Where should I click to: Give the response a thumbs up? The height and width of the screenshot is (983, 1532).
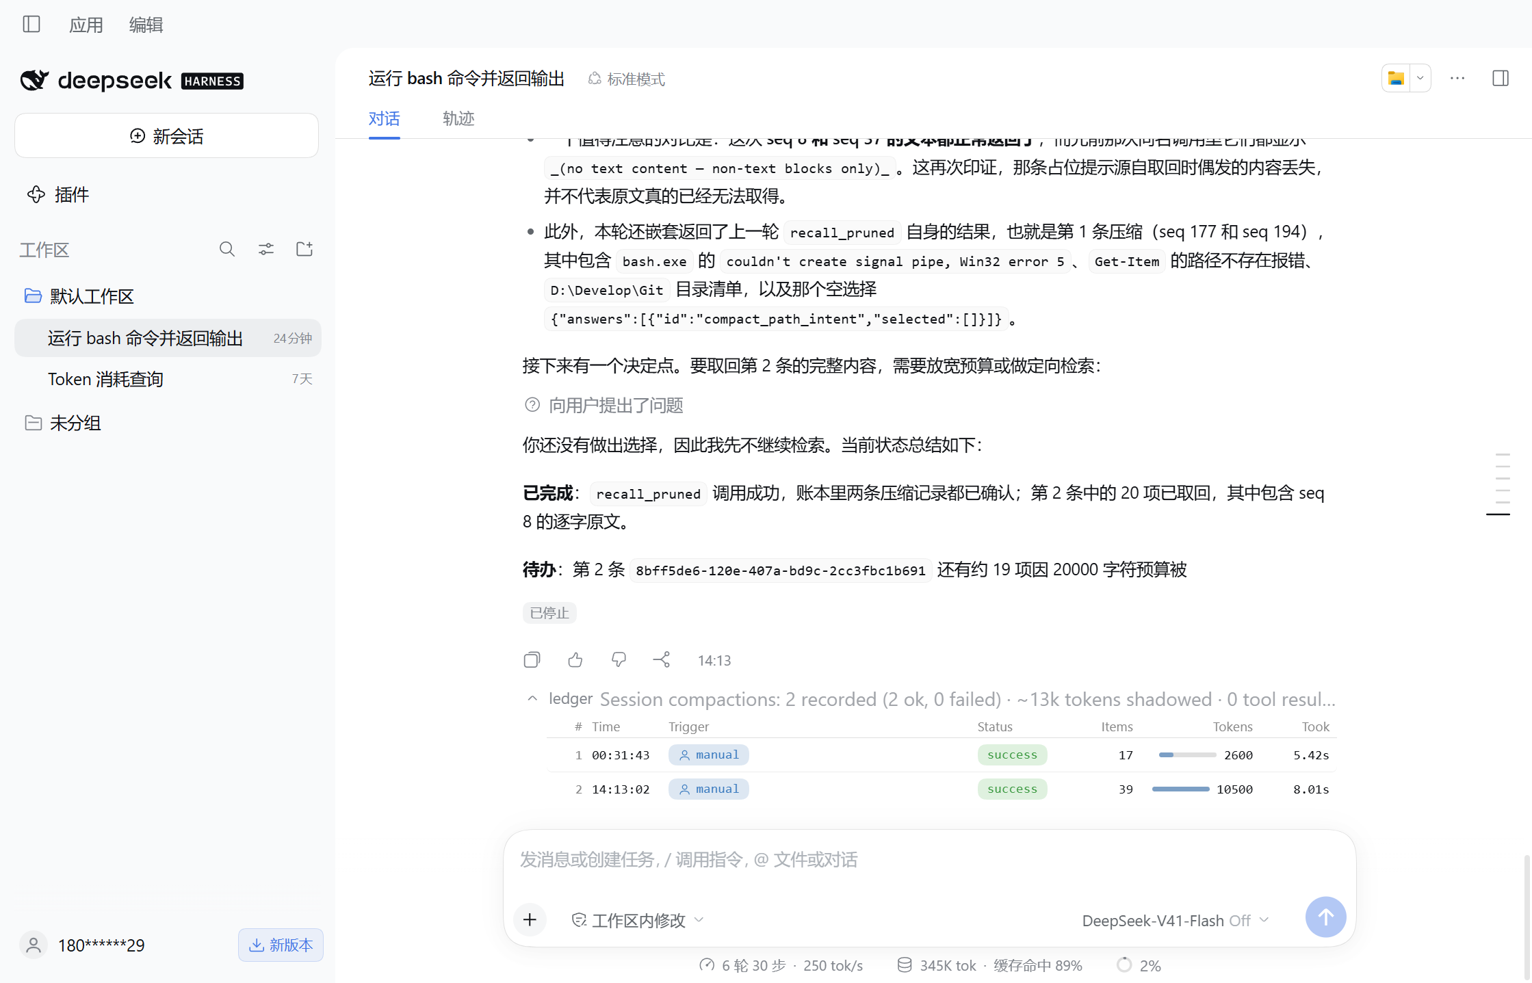pos(575,660)
